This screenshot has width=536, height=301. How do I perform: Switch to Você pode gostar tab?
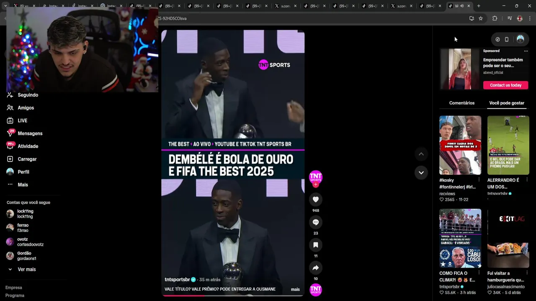pyautogui.click(x=507, y=103)
